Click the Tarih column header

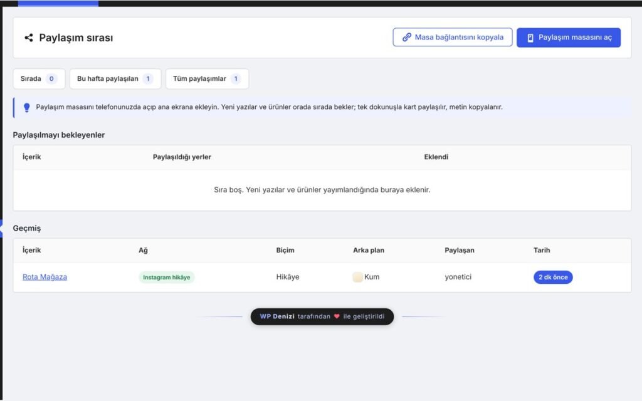542,250
